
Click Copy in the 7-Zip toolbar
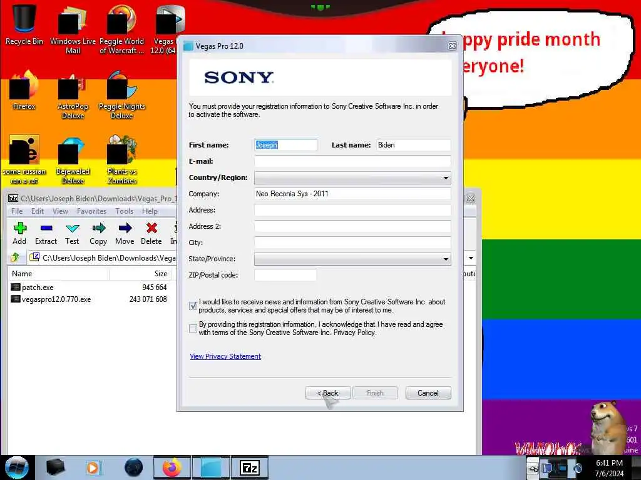pos(98,234)
